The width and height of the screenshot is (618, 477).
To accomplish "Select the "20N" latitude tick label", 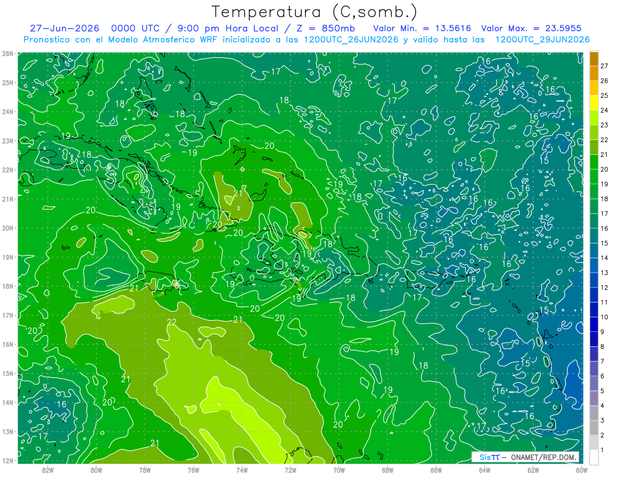I will (x=7, y=228).
